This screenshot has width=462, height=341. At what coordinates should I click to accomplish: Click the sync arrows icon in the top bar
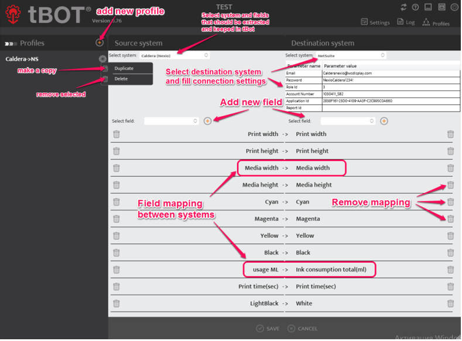[x=403, y=7]
